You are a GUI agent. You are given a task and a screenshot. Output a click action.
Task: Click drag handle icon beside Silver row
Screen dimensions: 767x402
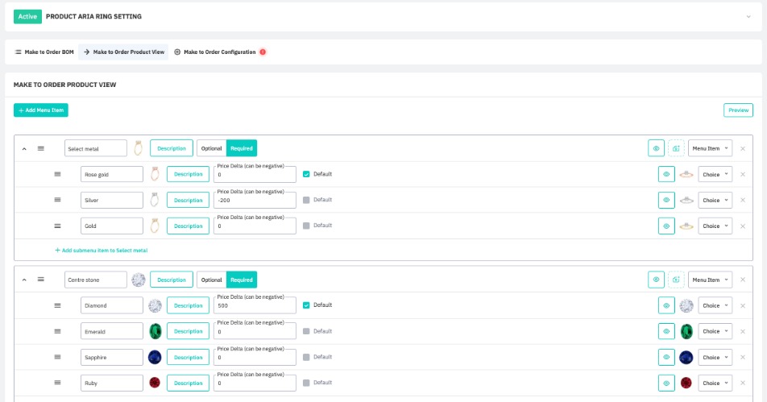57,200
